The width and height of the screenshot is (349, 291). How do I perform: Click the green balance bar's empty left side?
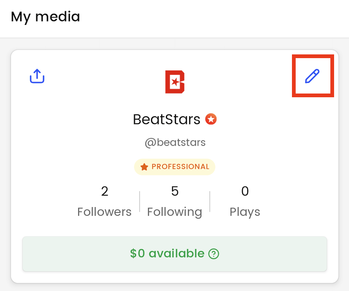[67, 254]
